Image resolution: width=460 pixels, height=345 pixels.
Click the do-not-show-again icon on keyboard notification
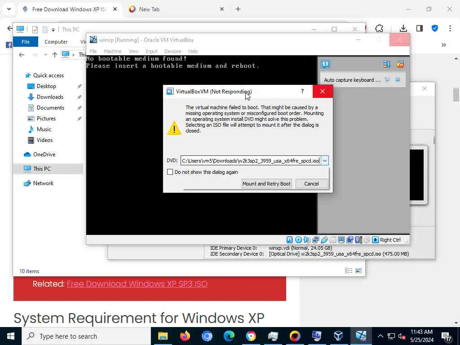387,80
